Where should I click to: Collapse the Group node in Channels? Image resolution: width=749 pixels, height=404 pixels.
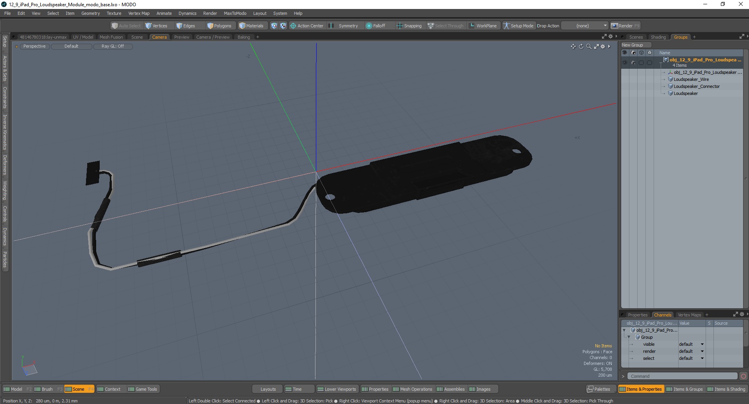(629, 337)
